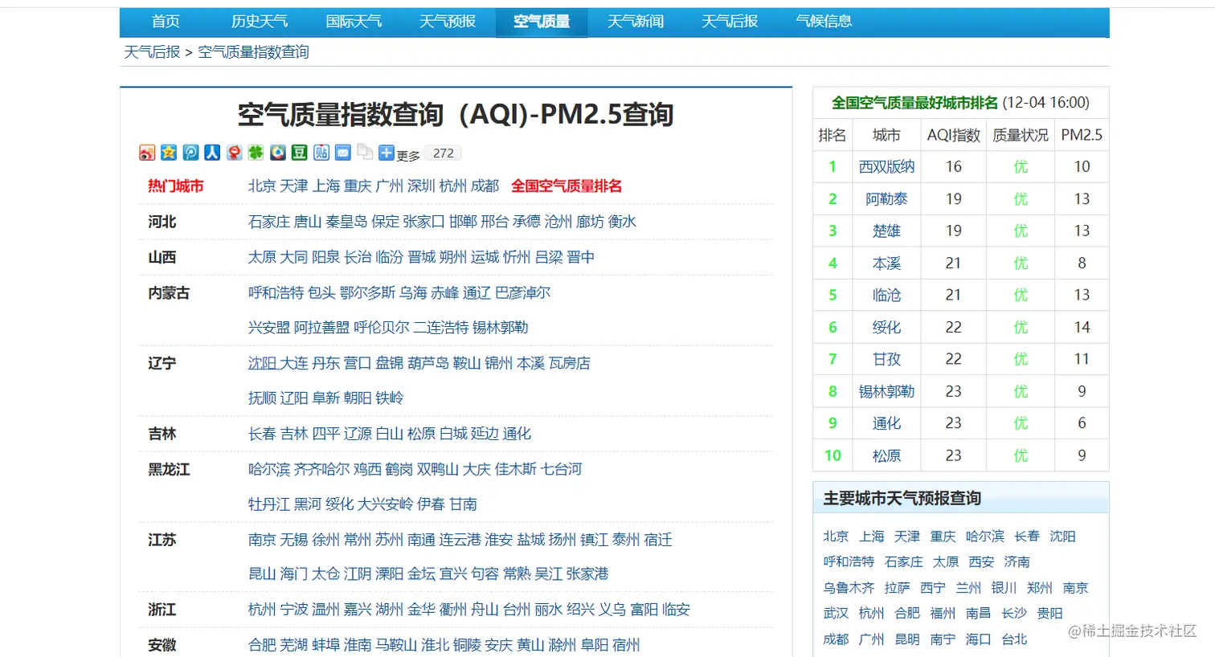Open 天气新闻 nav tab

pyautogui.click(x=636, y=22)
